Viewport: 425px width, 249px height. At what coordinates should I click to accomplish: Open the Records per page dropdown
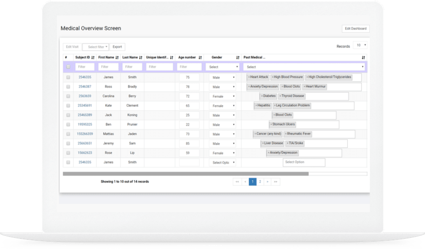click(360, 45)
